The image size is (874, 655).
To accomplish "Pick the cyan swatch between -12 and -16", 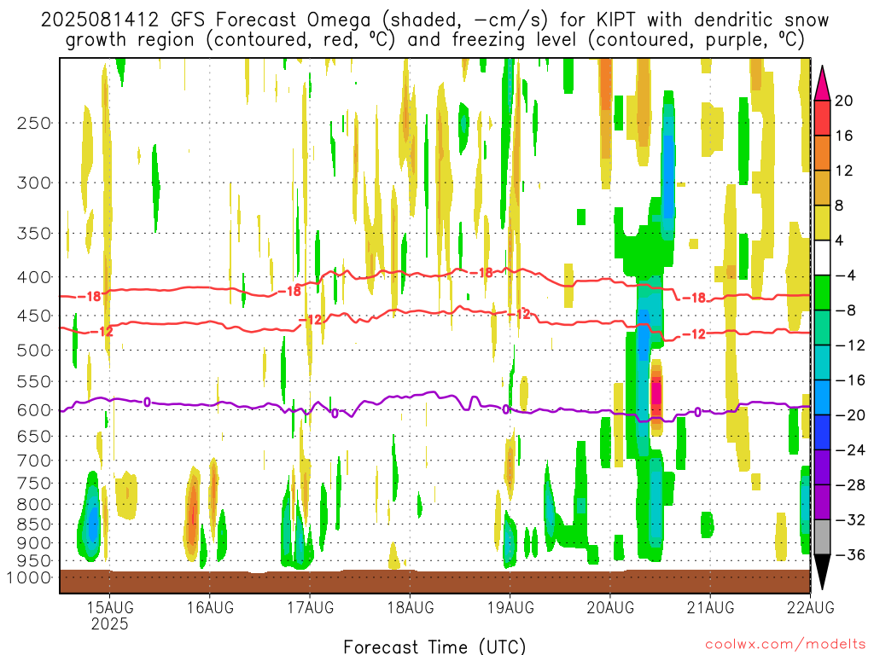I will coord(822,362).
